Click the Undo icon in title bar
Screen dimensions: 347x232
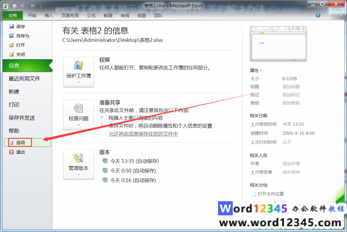23,6
